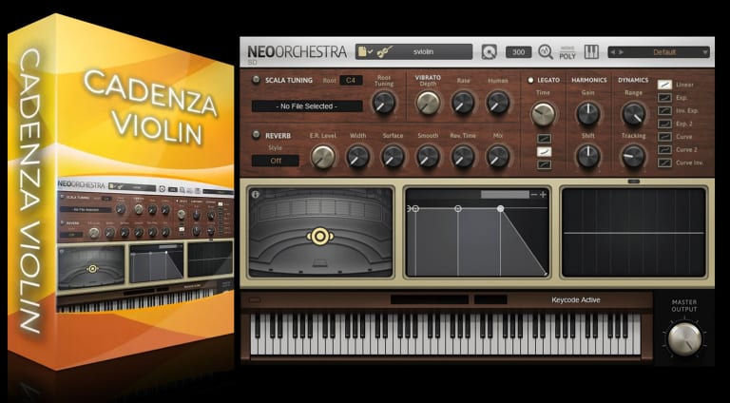The height and width of the screenshot is (403, 730).
Task: Open the Reverb Style Off selector
Action: pos(276,161)
